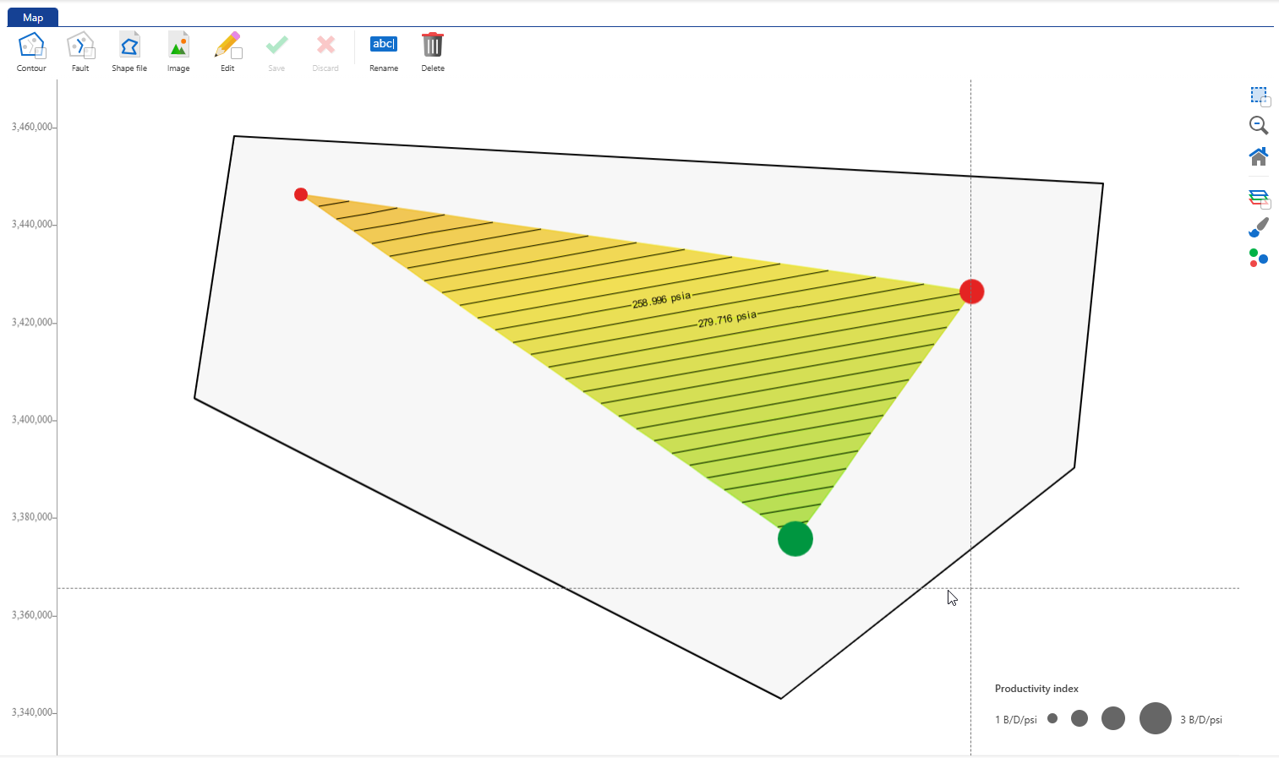Click the 3 B/D/psi legend label
Viewport: 1279px width, 758px height.
[1201, 720]
